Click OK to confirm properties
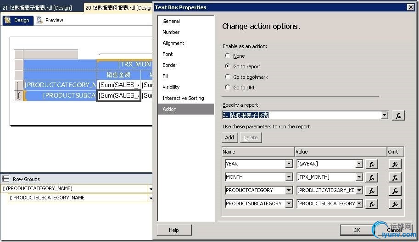 coord(357,230)
